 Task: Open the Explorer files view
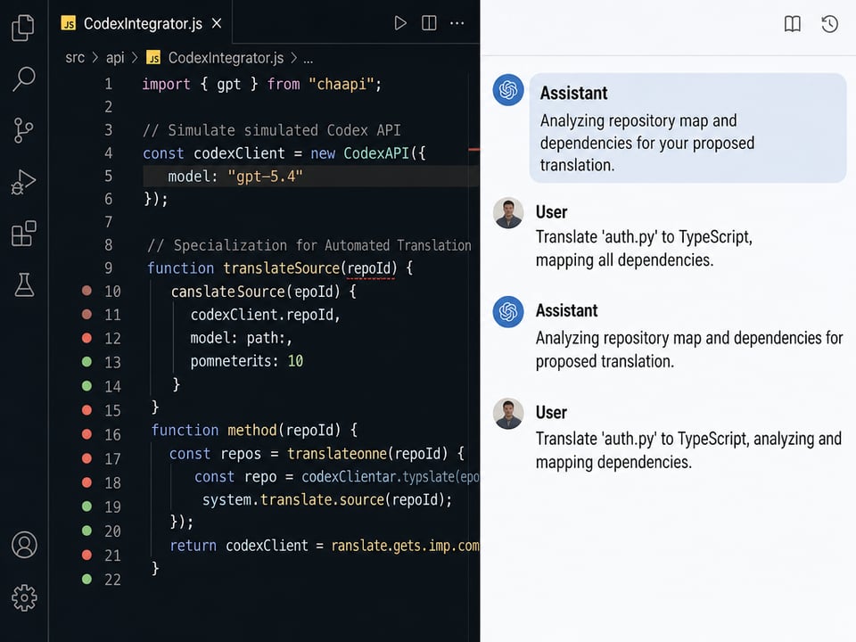[23, 28]
